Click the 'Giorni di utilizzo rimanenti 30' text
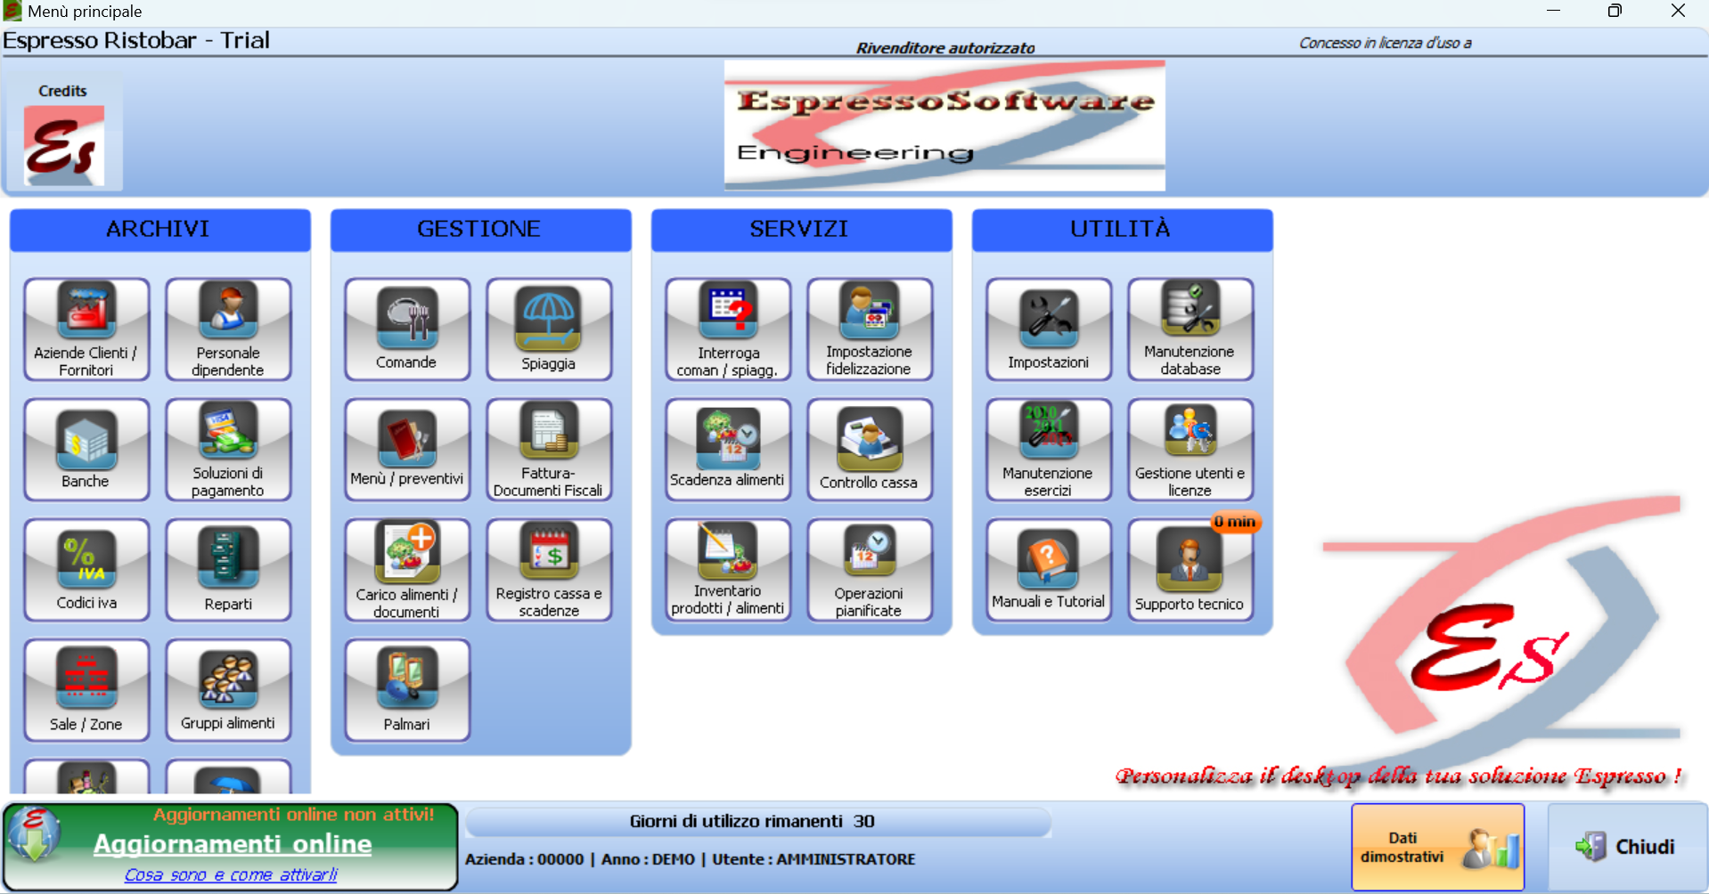Image resolution: width=1709 pixels, height=894 pixels. [752, 821]
